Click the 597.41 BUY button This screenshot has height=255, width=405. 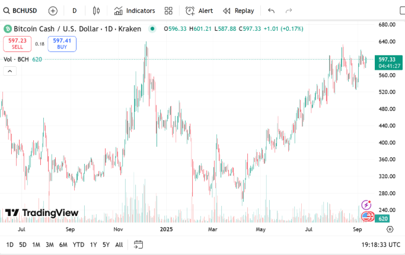coord(62,44)
